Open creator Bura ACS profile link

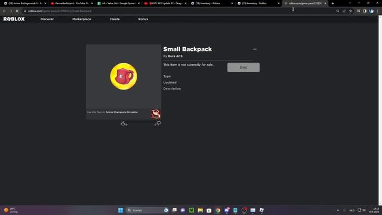click(x=175, y=56)
